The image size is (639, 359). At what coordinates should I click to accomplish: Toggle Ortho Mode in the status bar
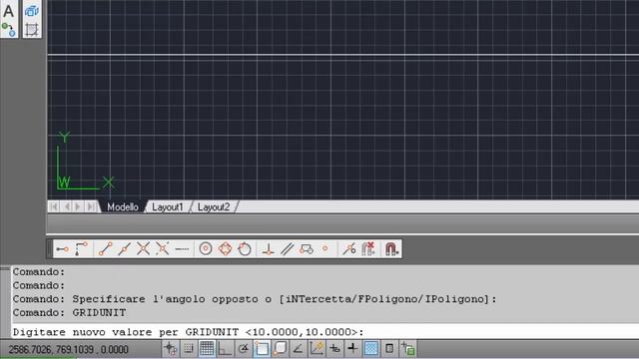[x=225, y=349]
